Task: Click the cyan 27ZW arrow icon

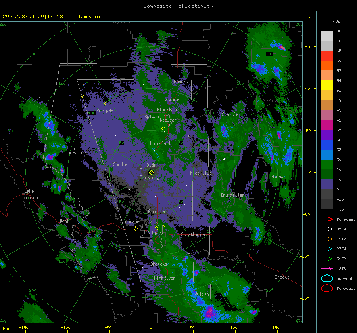Action: [x=327, y=249]
